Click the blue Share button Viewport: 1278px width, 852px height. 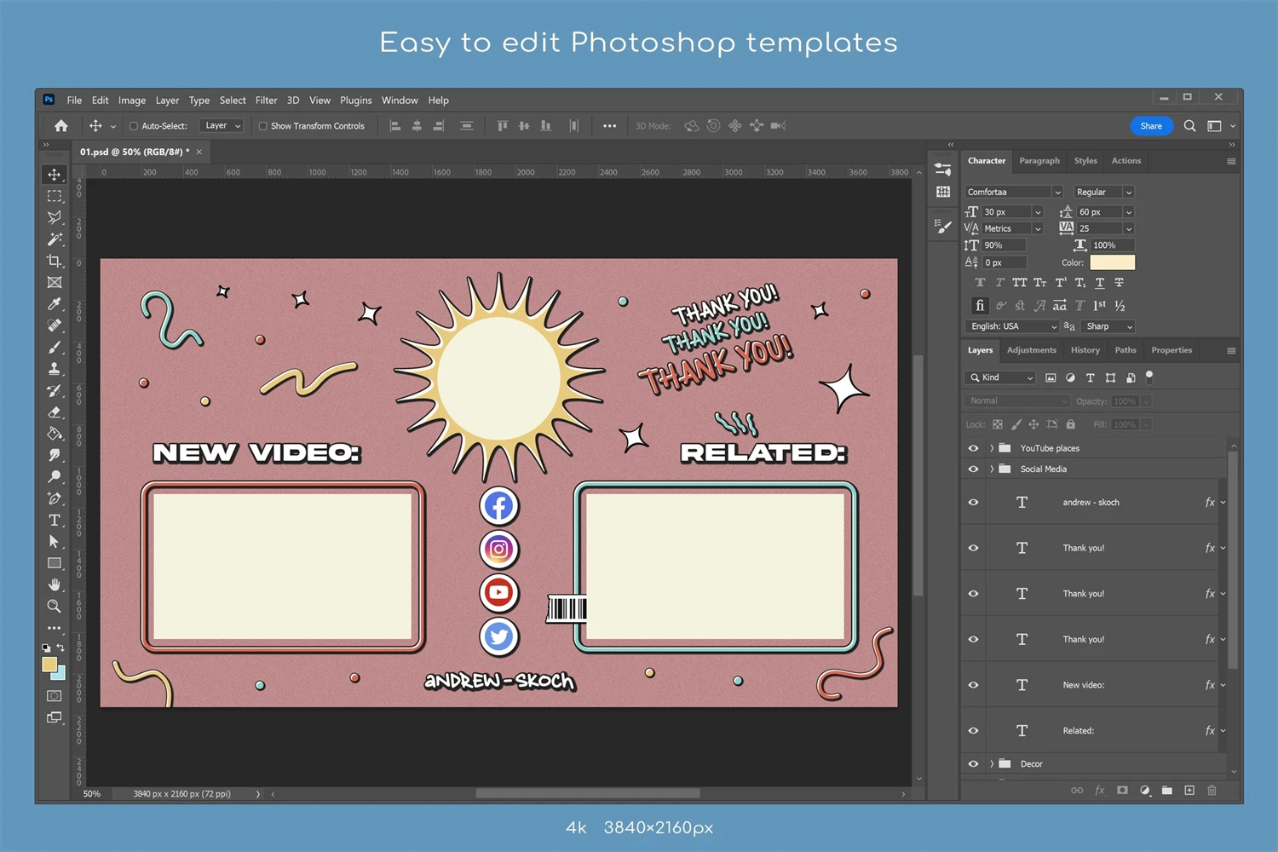point(1150,126)
